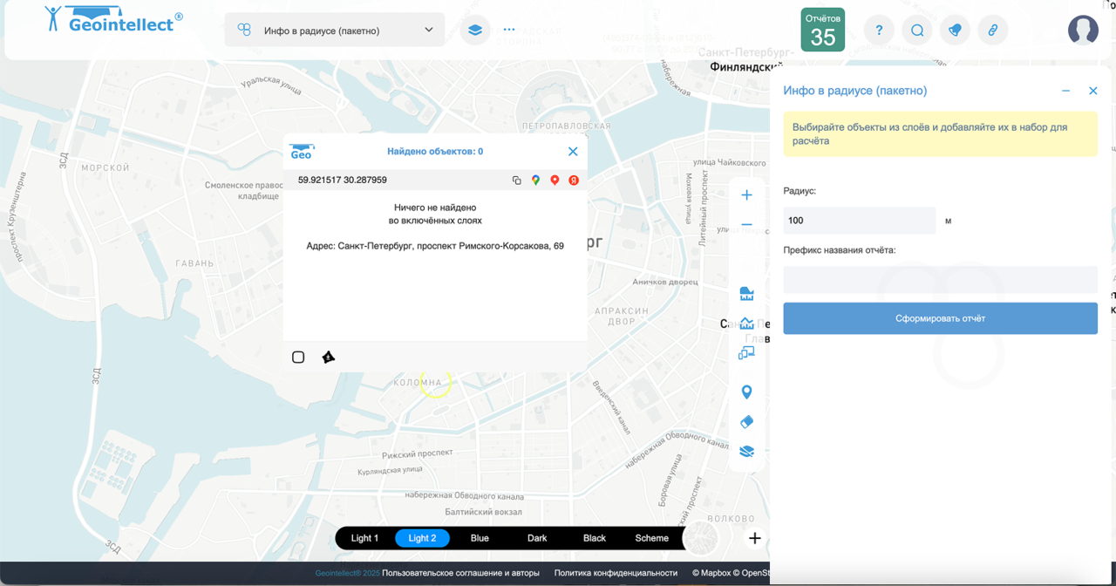Select the map pin marker tool

(746, 392)
